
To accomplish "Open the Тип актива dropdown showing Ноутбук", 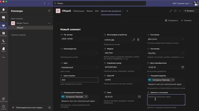I will click(166, 53).
